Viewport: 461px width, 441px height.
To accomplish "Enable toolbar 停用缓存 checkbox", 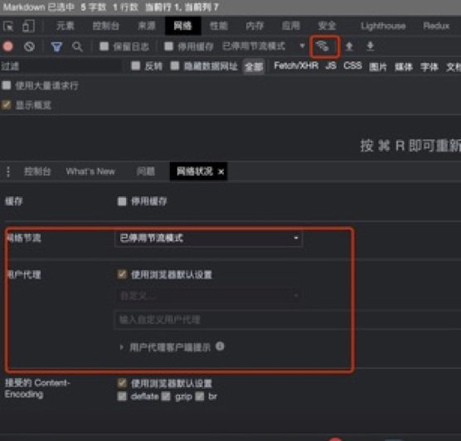I will coord(168,46).
